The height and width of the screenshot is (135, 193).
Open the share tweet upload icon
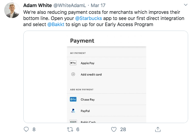click(158, 129)
